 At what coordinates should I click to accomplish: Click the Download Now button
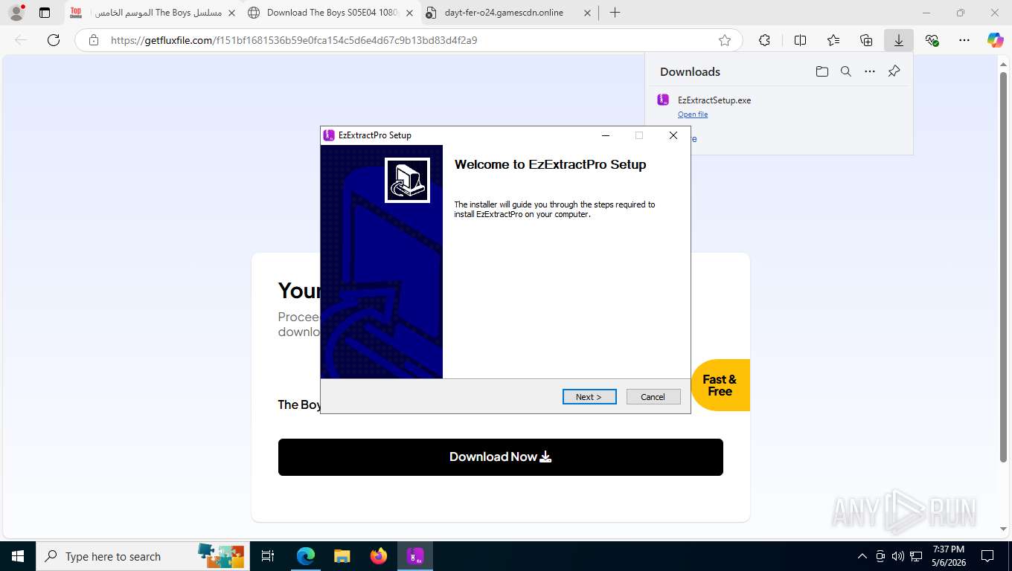pyautogui.click(x=501, y=457)
